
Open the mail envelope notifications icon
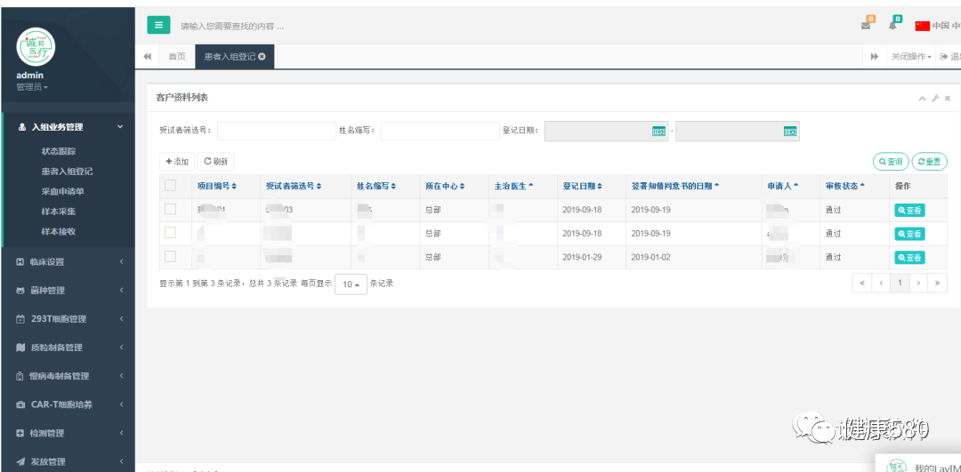click(x=866, y=26)
